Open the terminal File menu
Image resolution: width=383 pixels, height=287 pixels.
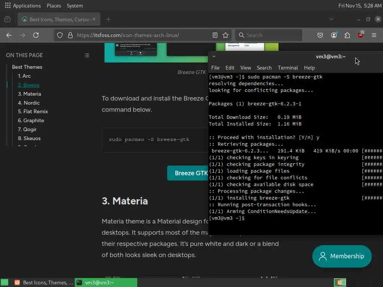coord(215,68)
